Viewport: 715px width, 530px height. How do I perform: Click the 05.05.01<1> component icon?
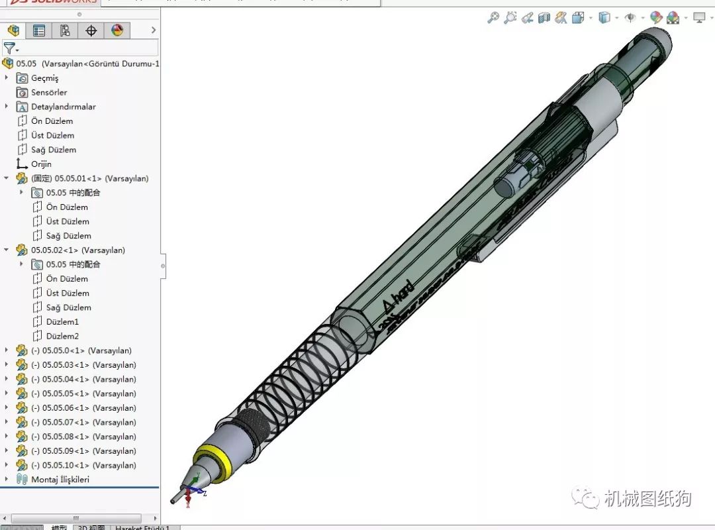click(21, 178)
